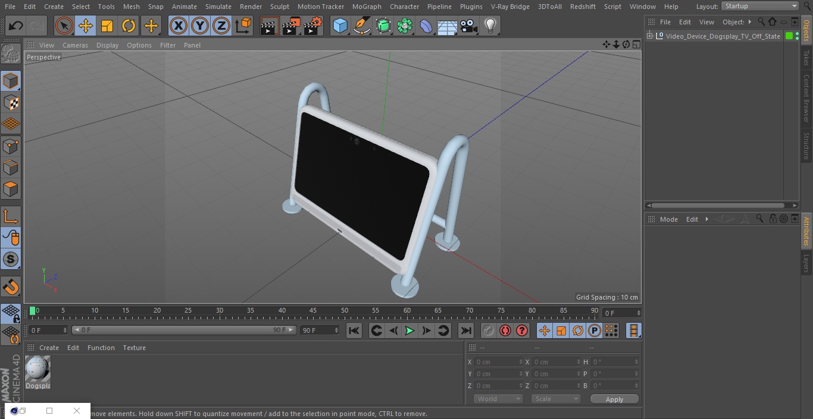
Task: Click Make Editable icon in left toolbar
Action: click(11, 54)
